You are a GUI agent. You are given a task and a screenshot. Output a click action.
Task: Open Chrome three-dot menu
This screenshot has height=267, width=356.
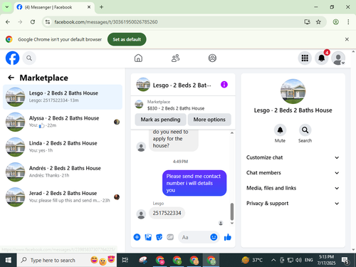click(348, 22)
